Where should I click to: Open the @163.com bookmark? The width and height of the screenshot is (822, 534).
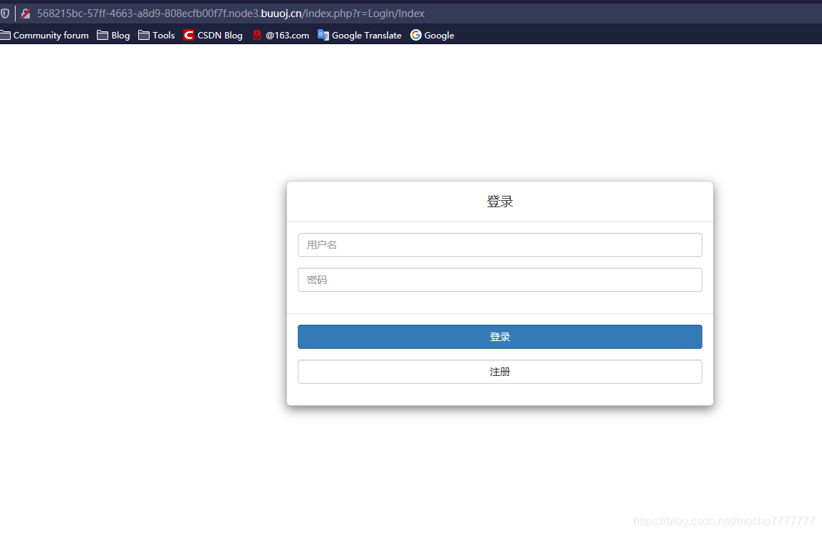tap(281, 35)
